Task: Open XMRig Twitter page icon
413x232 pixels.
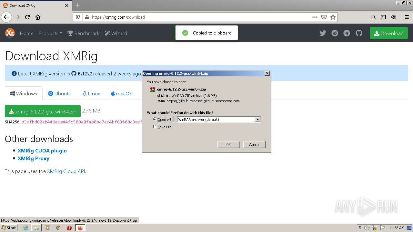Action: 323,33
